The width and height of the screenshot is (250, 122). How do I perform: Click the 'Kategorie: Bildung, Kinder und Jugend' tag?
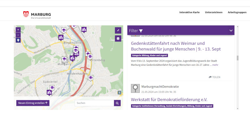[x=149, y=56]
